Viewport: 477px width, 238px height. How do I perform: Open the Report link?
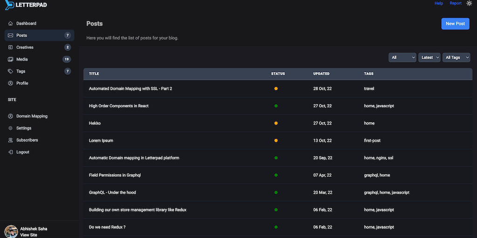point(455,3)
